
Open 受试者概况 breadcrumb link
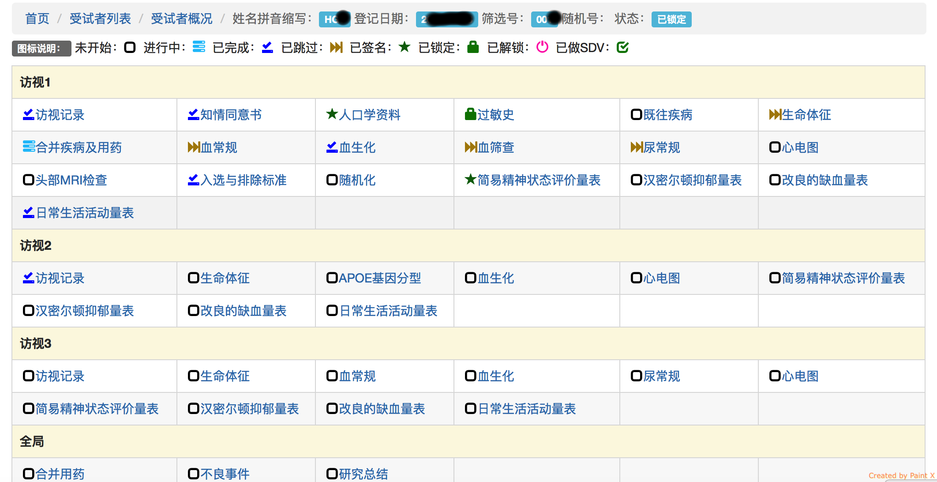pos(181,19)
